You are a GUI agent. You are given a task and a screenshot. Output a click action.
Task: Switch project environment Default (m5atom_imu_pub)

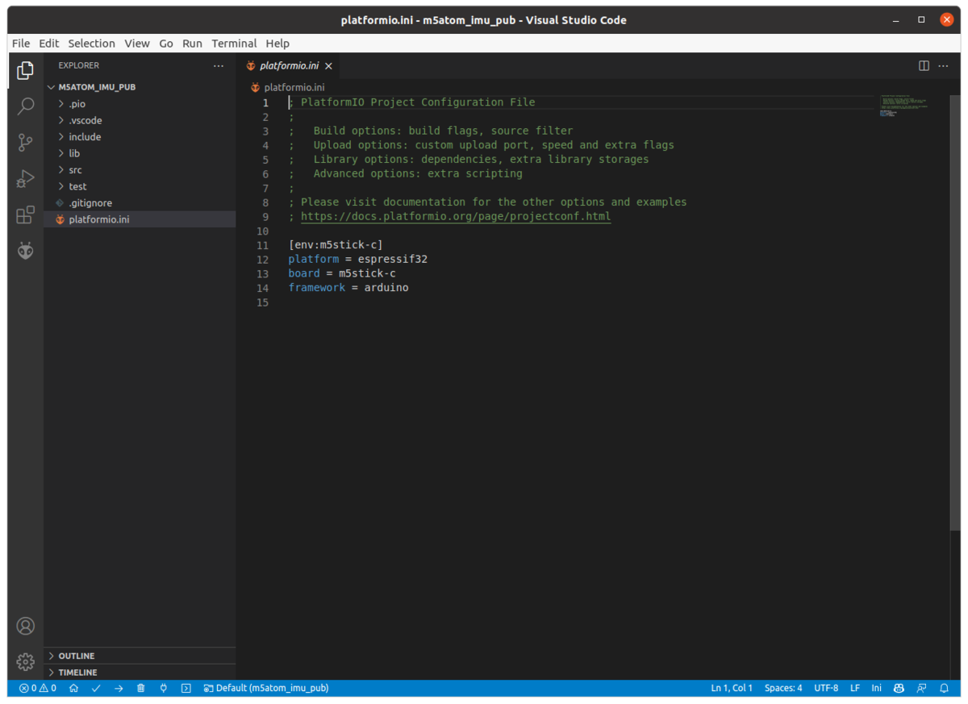[x=265, y=688]
